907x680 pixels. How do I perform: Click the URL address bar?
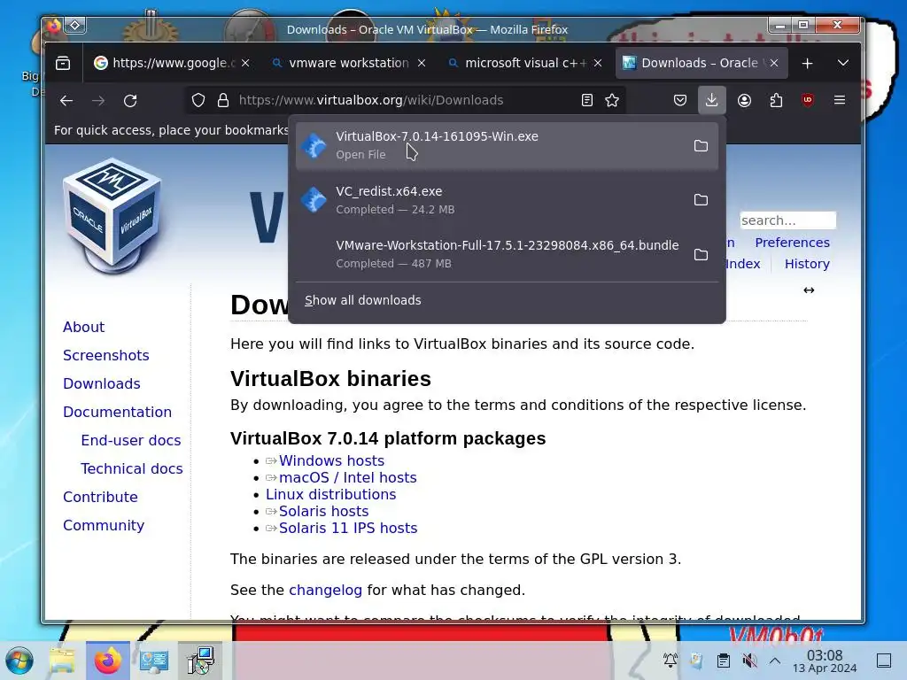click(405, 101)
